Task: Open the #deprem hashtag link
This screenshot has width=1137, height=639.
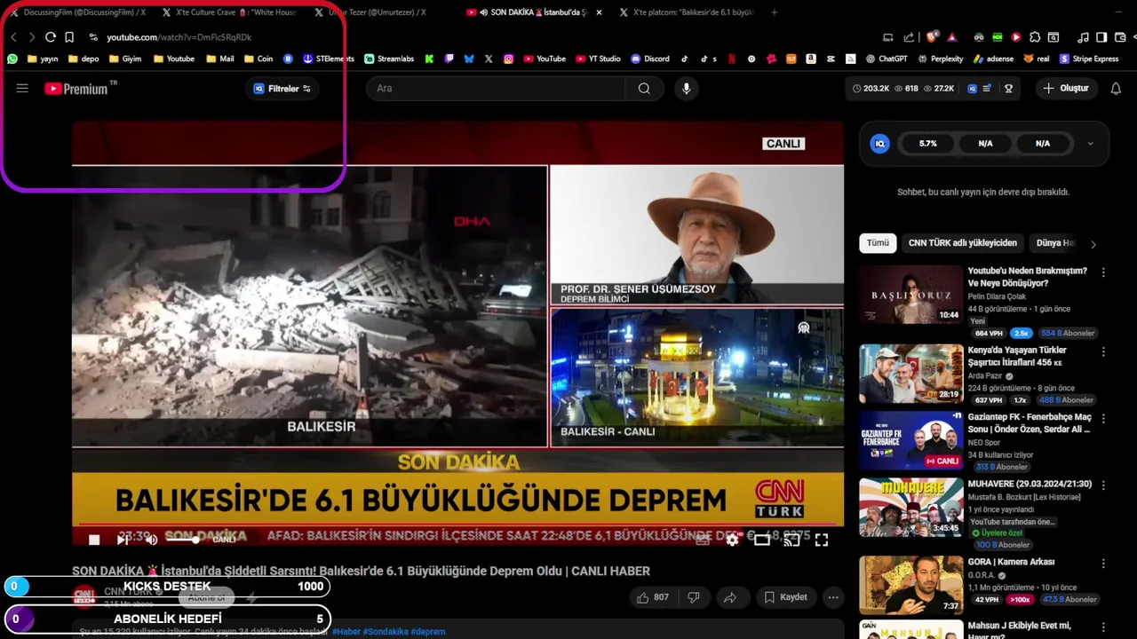Action: pyautogui.click(x=428, y=632)
